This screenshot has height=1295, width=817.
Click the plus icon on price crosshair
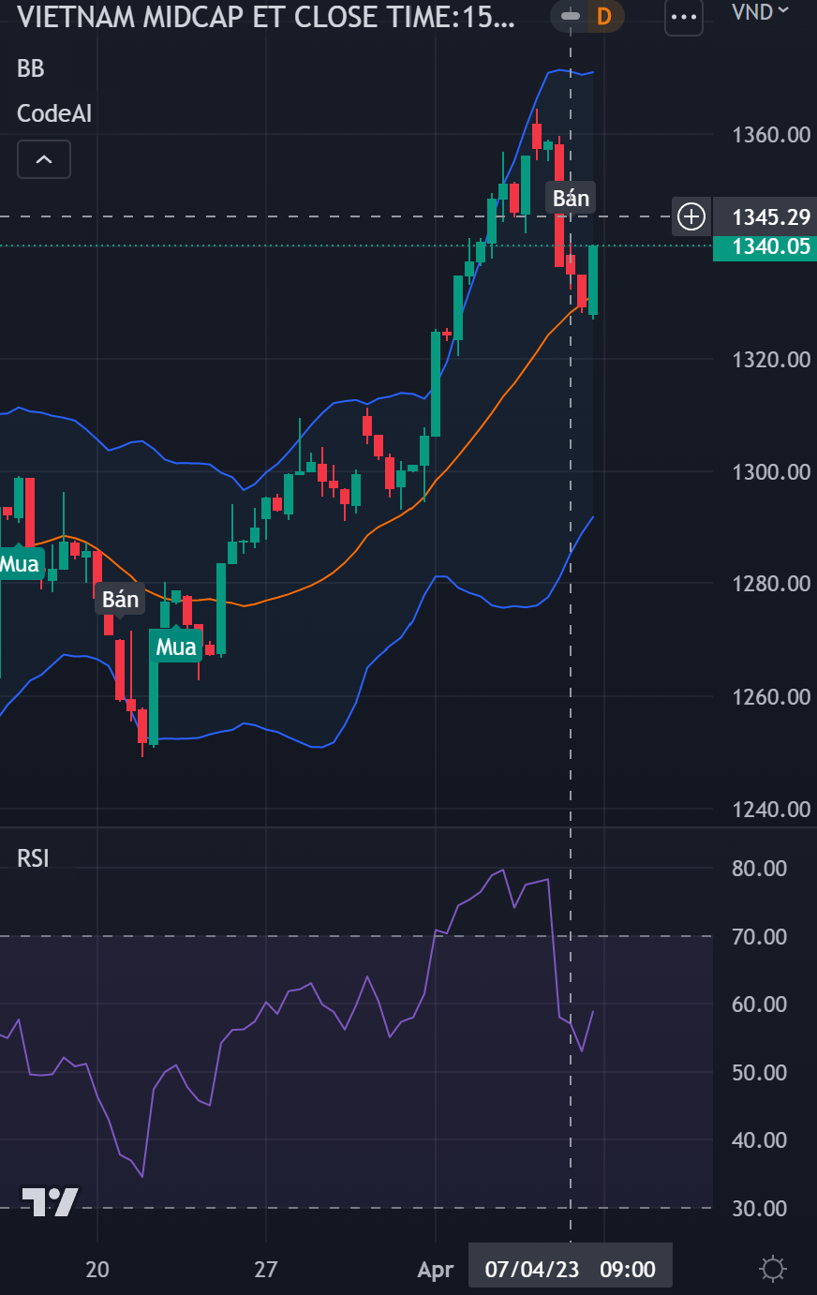691,217
